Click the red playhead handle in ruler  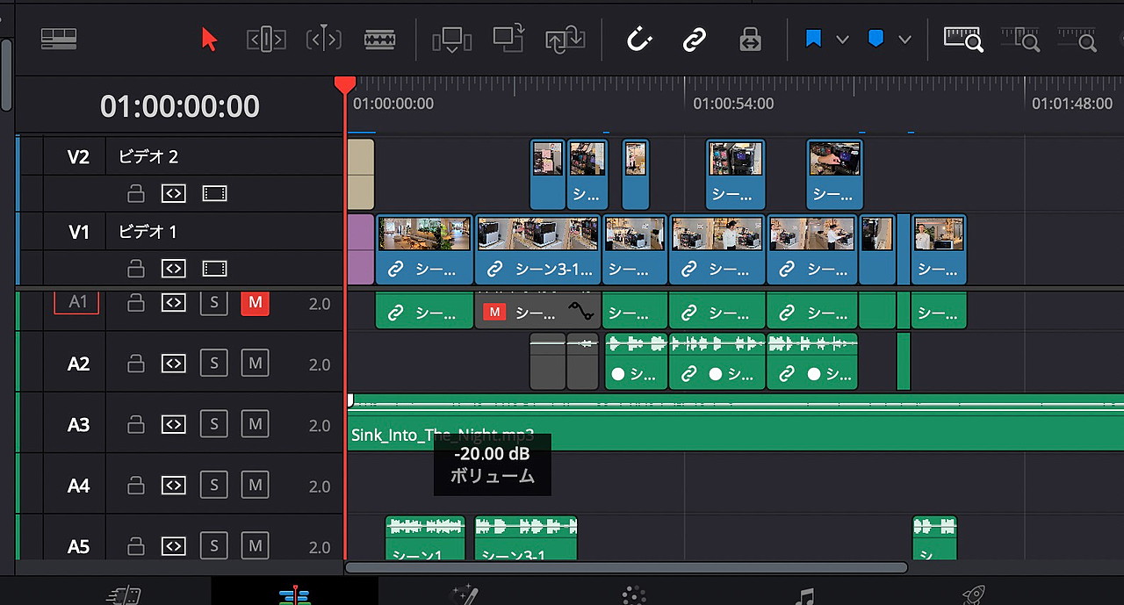pyautogui.click(x=345, y=84)
